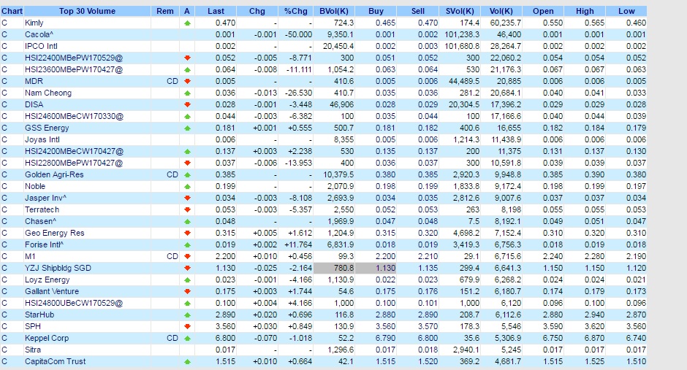Image resolution: width=687 pixels, height=370 pixels.
Task: Open chart 'C' for Keppel Corp
Action: pos(4,338)
